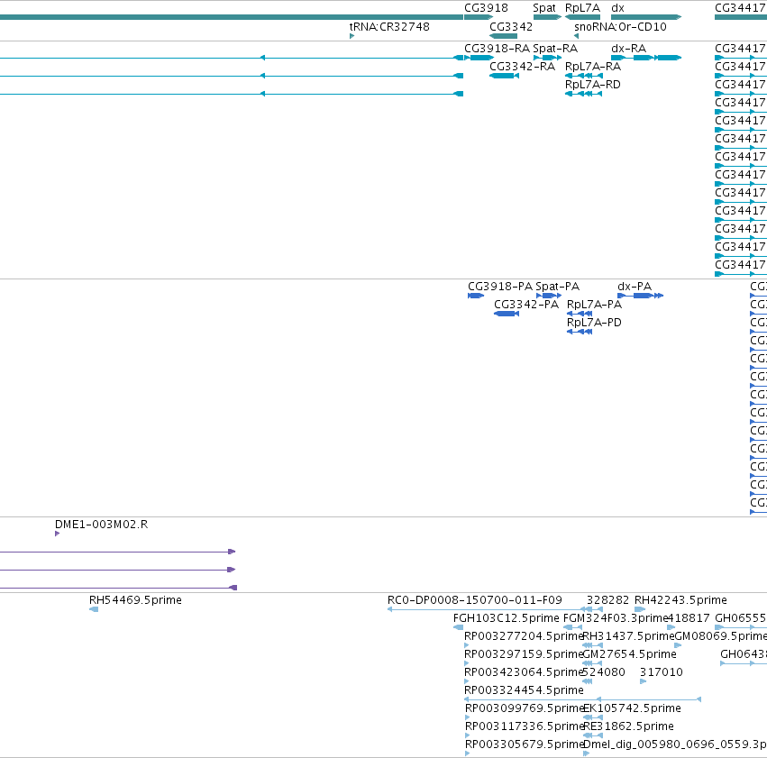Select the RpL7A-RD transcript label

[593, 85]
